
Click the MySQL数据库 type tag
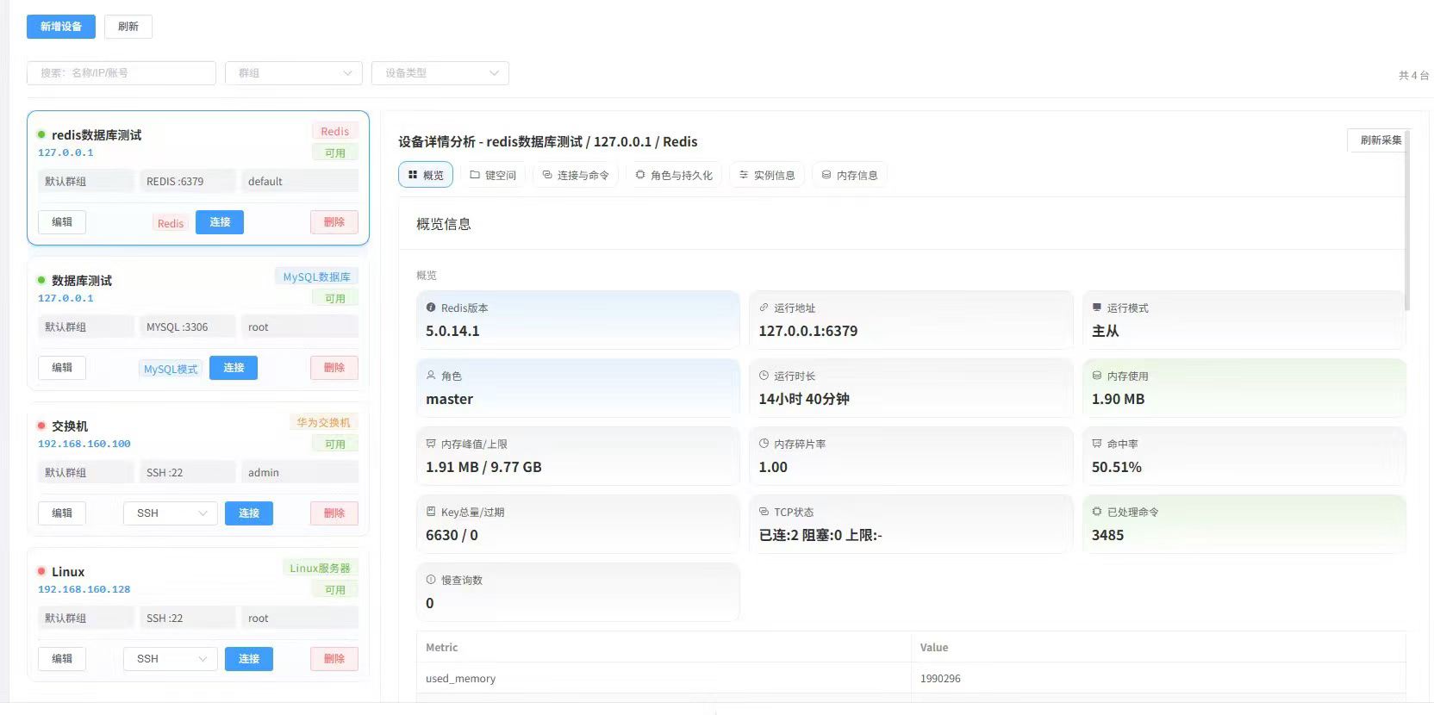click(x=316, y=277)
